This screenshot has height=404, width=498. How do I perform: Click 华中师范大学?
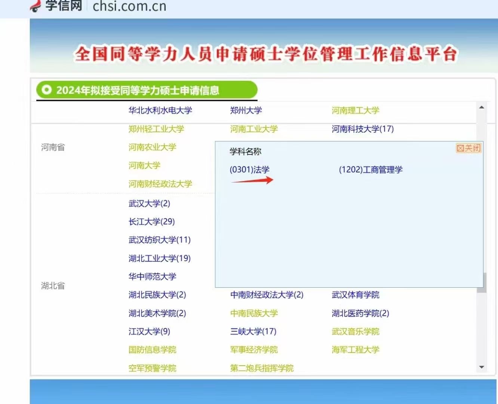pos(152,276)
